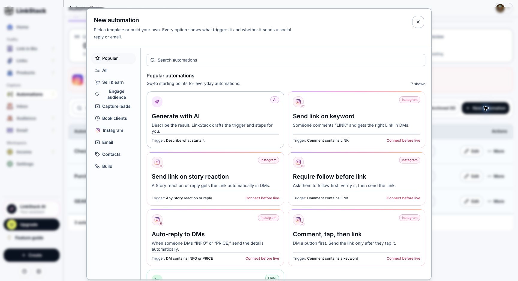
Task: Open Sell & earn category
Action: [x=113, y=82]
